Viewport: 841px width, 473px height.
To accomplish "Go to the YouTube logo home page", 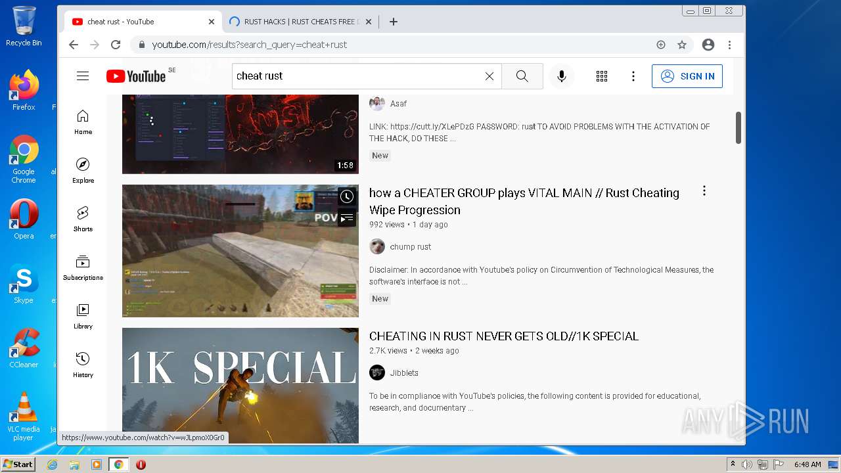I will pyautogui.click(x=136, y=76).
